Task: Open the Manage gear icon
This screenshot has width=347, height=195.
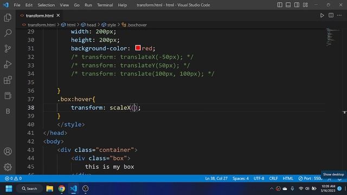Action: 8,167
